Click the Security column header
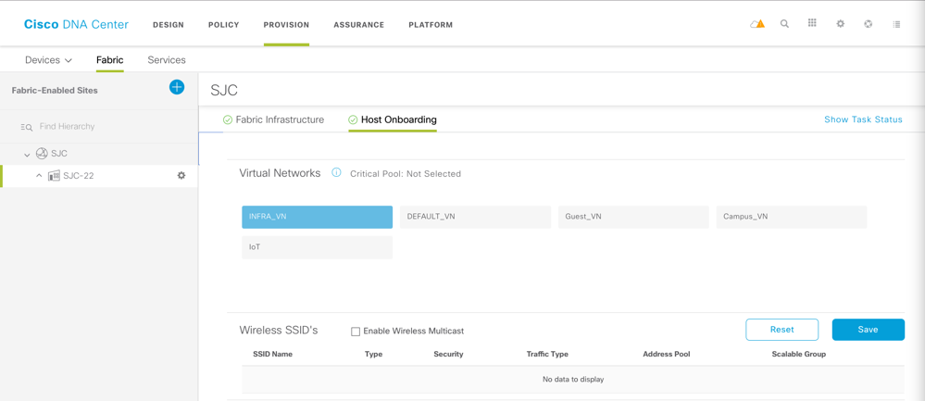Screen dimensions: 925x401 coord(448,355)
